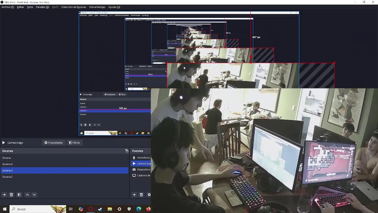Open the Editar menu
This screenshot has width=378, height=213.
click(20, 7)
